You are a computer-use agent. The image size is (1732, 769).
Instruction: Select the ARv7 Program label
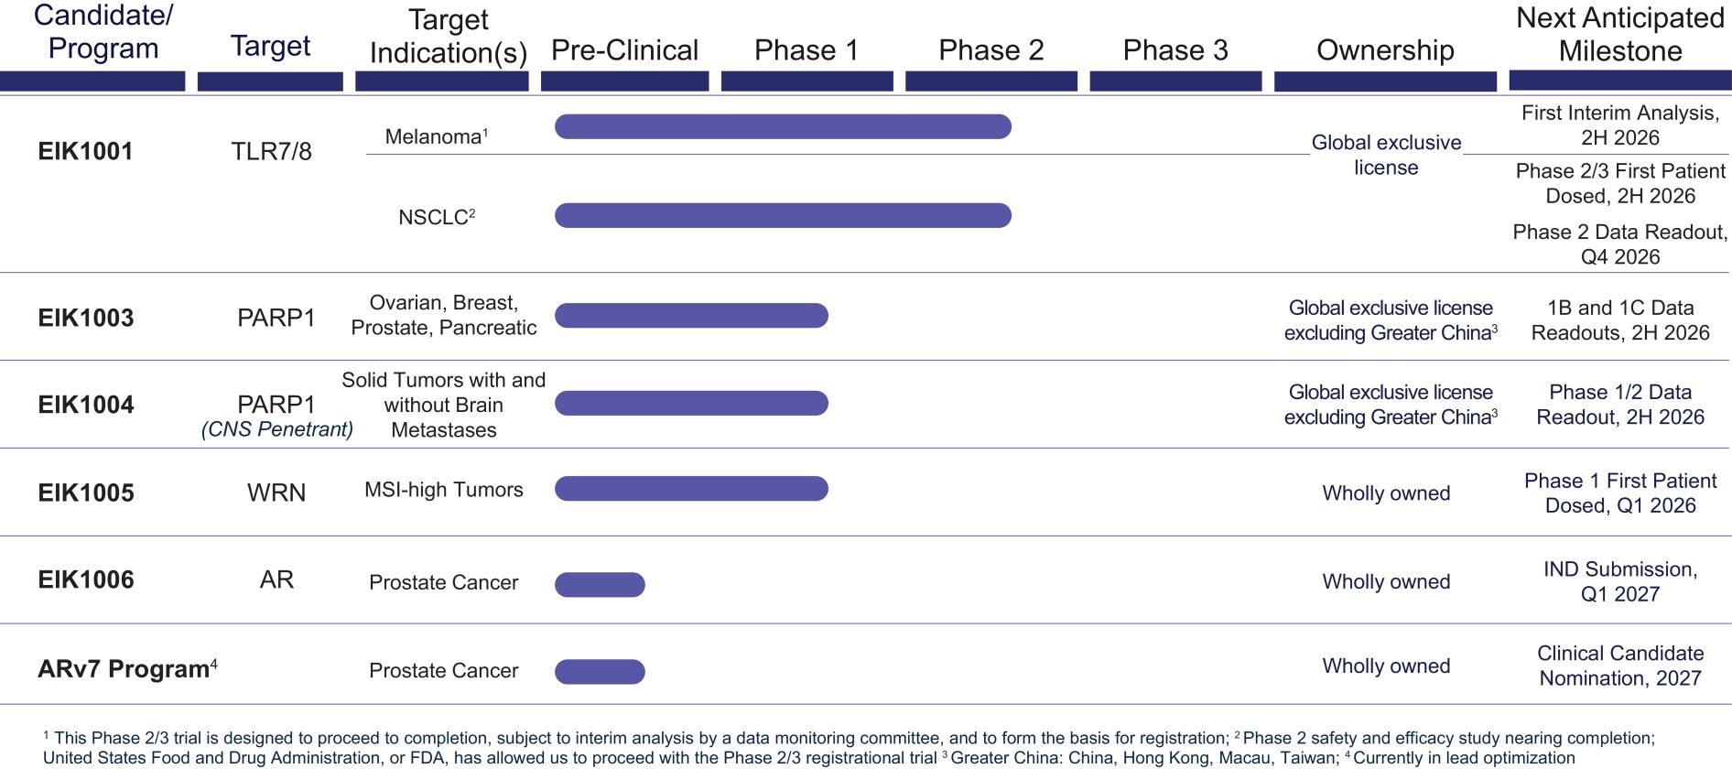[126, 669]
